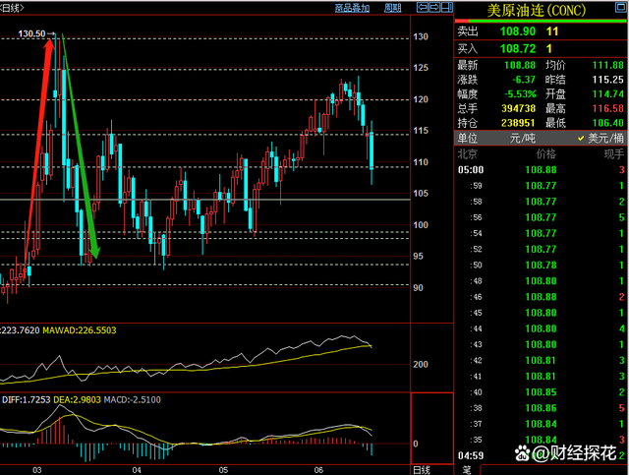Toggle the split panel layout icon

[447, 7]
